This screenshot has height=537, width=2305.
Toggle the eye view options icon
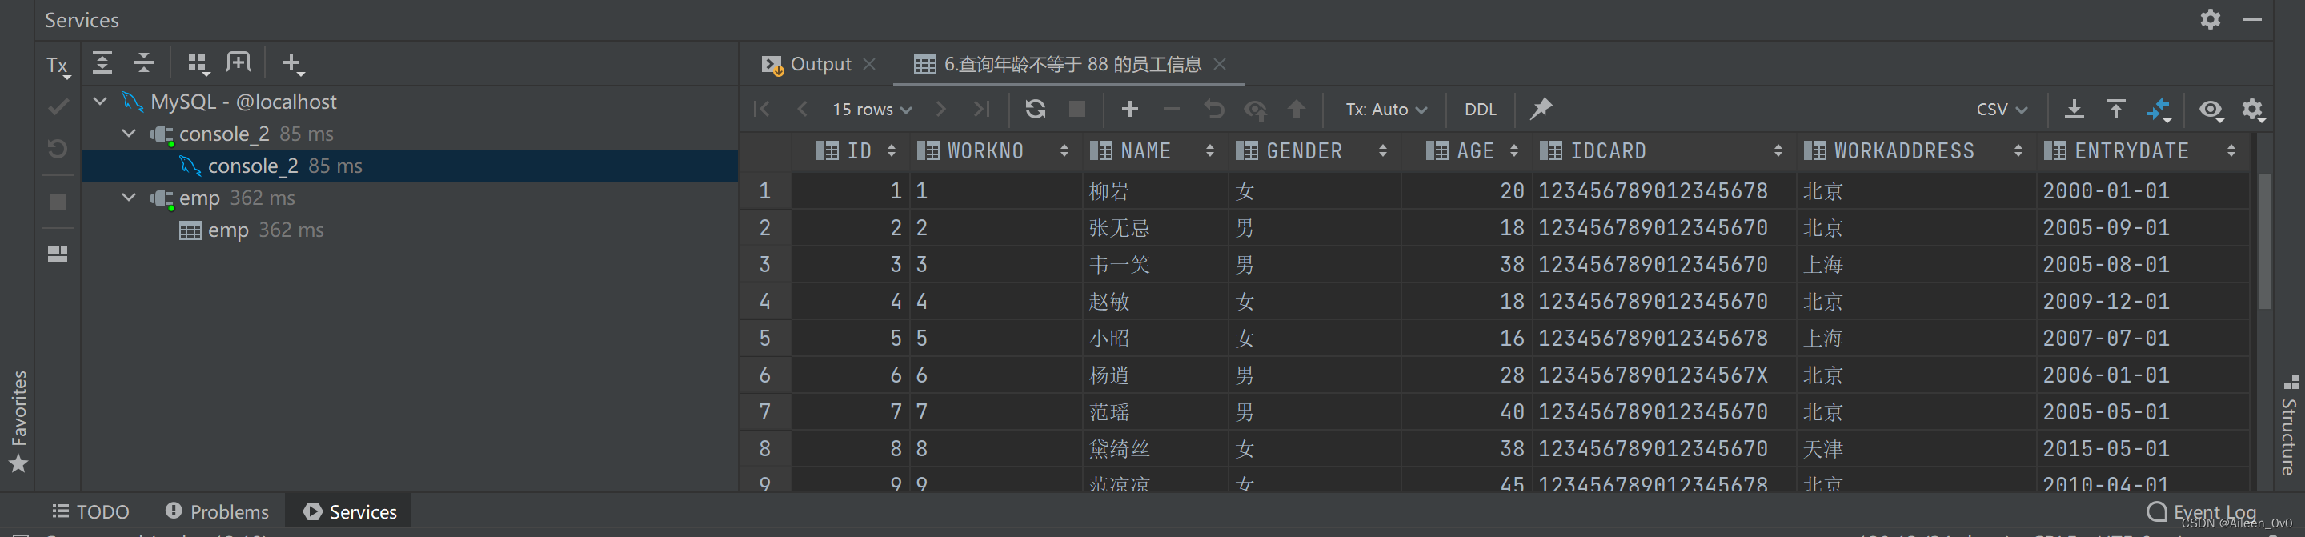pos(2210,109)
